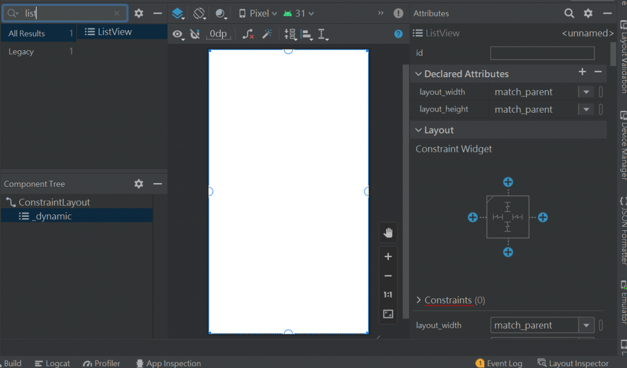Activate pan hand tool

[388, 233]
